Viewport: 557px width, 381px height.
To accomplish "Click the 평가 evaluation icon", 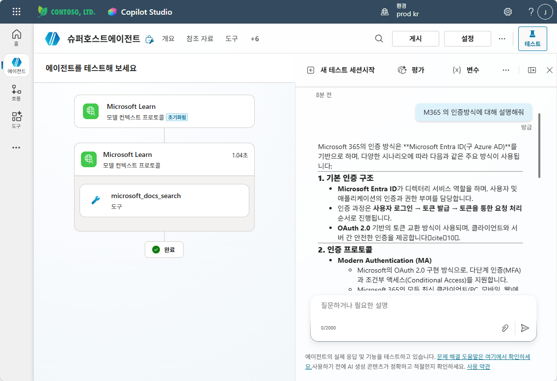I will point(402,70).
